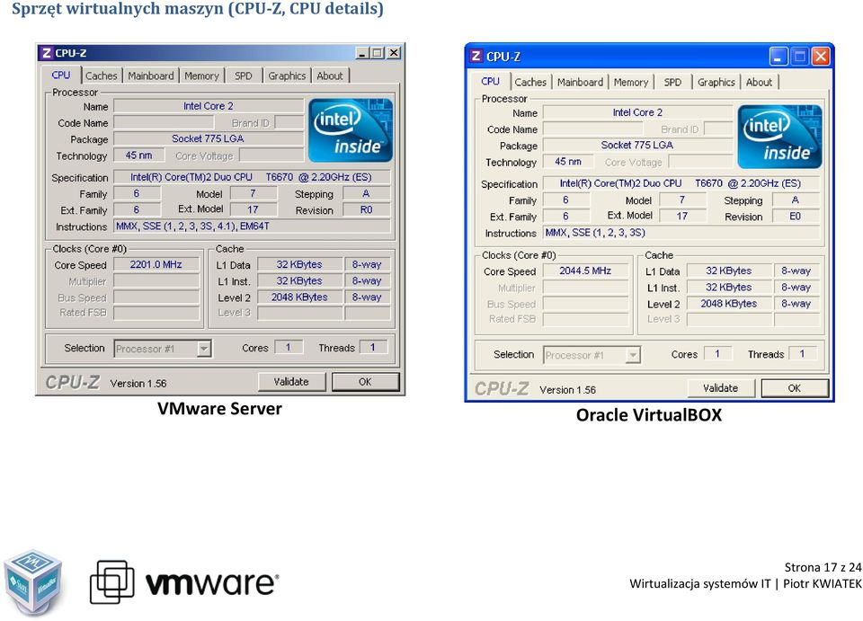This screenshot has height=621, width=863.
Task: Go to SPD tab in VMware window
Action: 244,75
